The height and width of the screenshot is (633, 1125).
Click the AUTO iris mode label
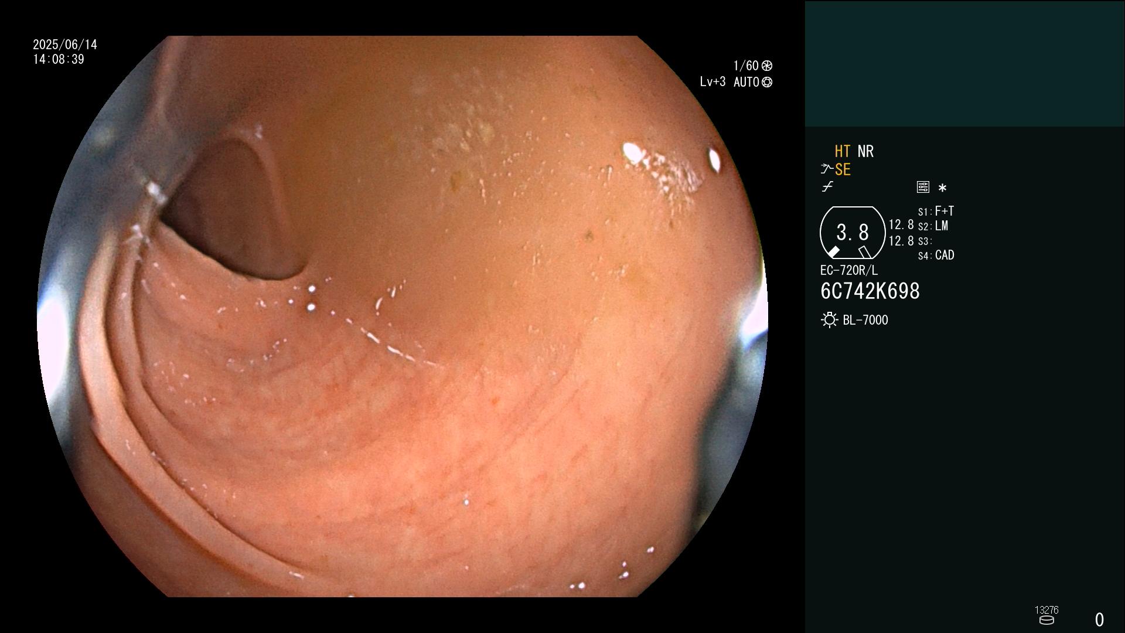[x=746, y=83]
